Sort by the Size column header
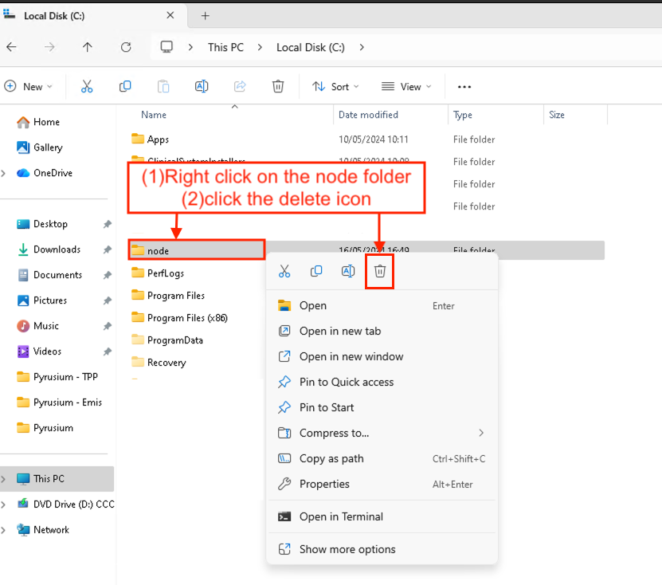This screenshot has height=585, width=662. coord(557,115)
